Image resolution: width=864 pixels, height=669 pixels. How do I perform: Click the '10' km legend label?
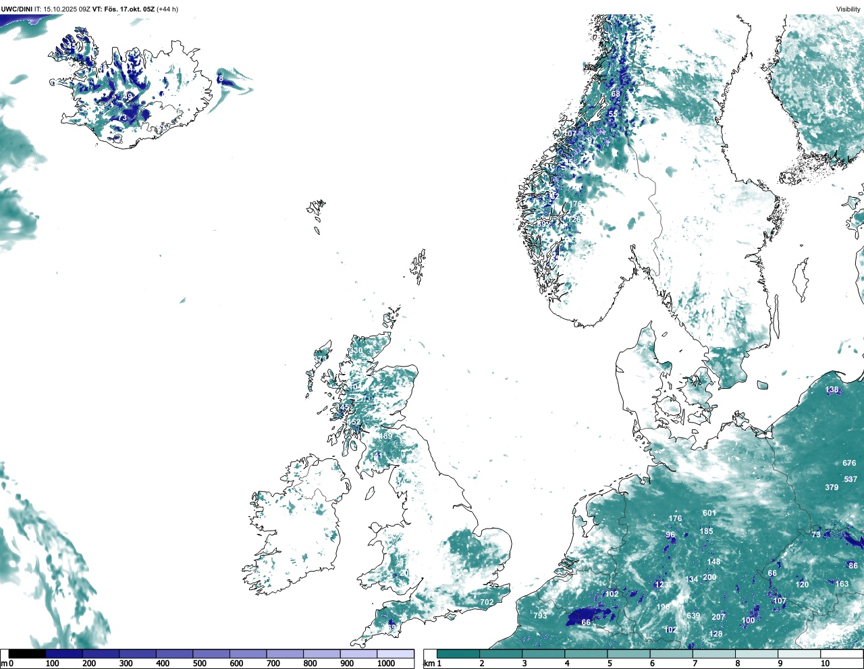[x=825, y=664]
